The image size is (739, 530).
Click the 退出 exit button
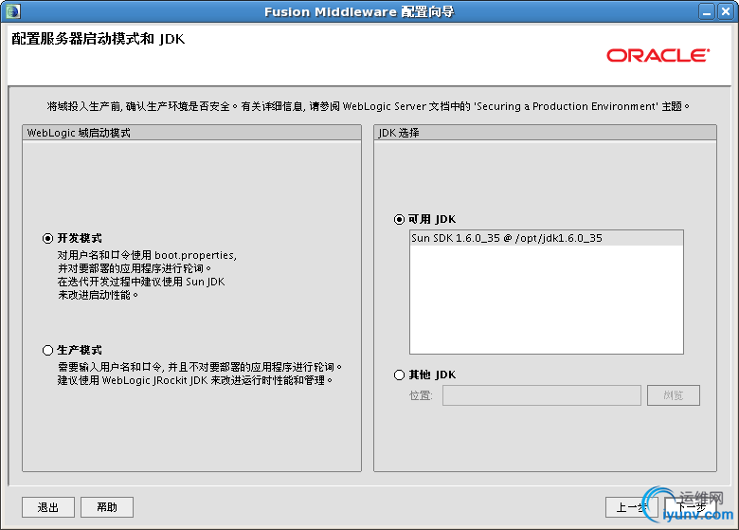click(48, 507)
